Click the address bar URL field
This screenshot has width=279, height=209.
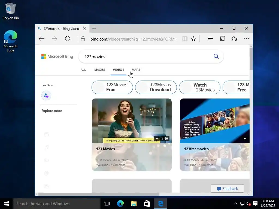tap(134, 39)
